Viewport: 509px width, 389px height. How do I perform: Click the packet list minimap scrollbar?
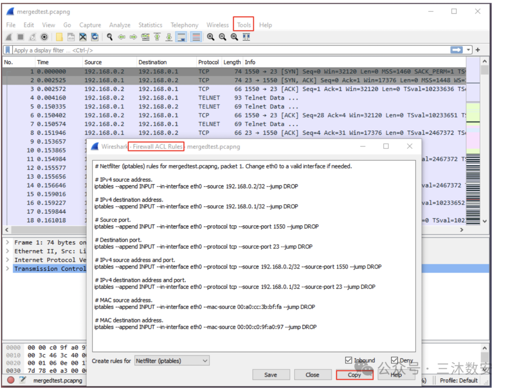click(473, 141)
